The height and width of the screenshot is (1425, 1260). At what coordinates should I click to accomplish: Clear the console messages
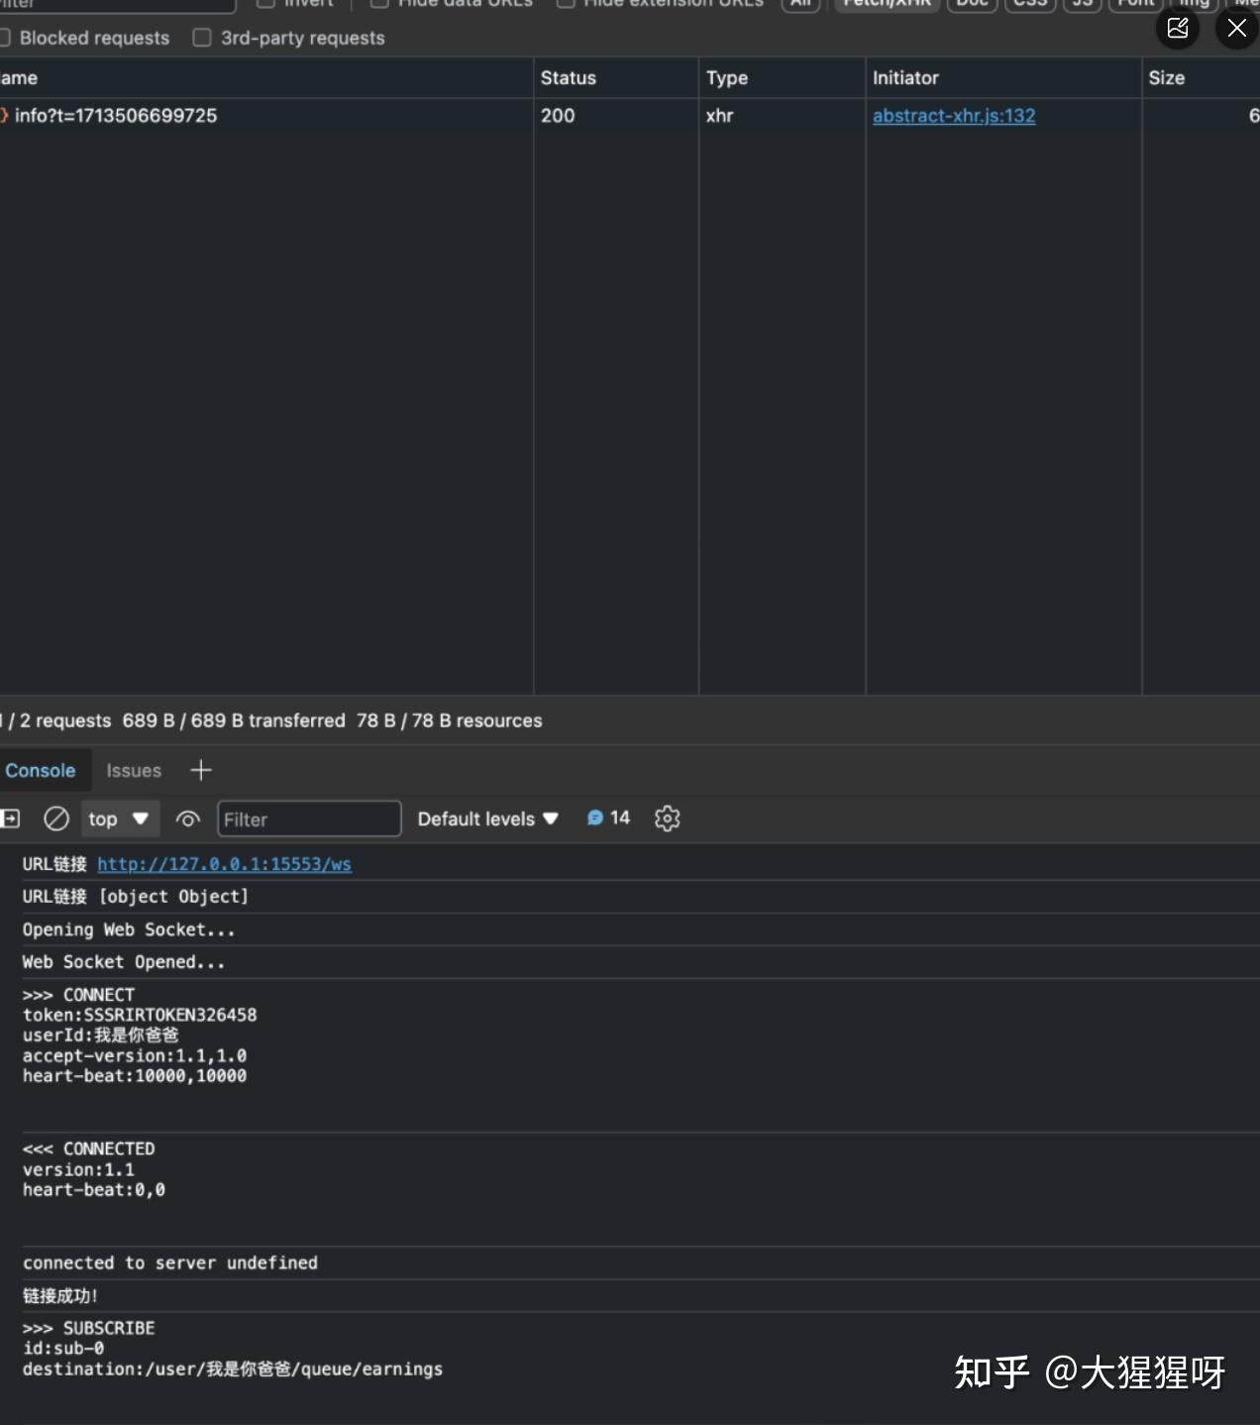(x=56, y=819)
